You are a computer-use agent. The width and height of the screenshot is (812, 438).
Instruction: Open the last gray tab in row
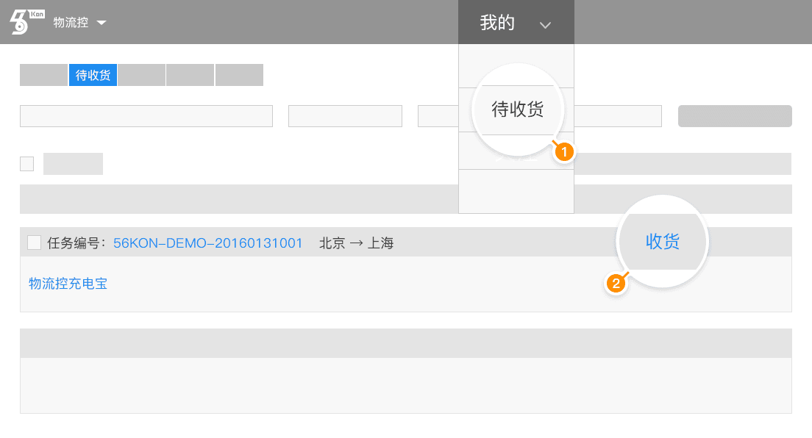pyautogui.click(x=239, y=75)
